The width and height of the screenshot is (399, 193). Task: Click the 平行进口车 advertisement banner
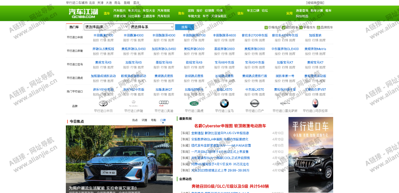point(311,155)
